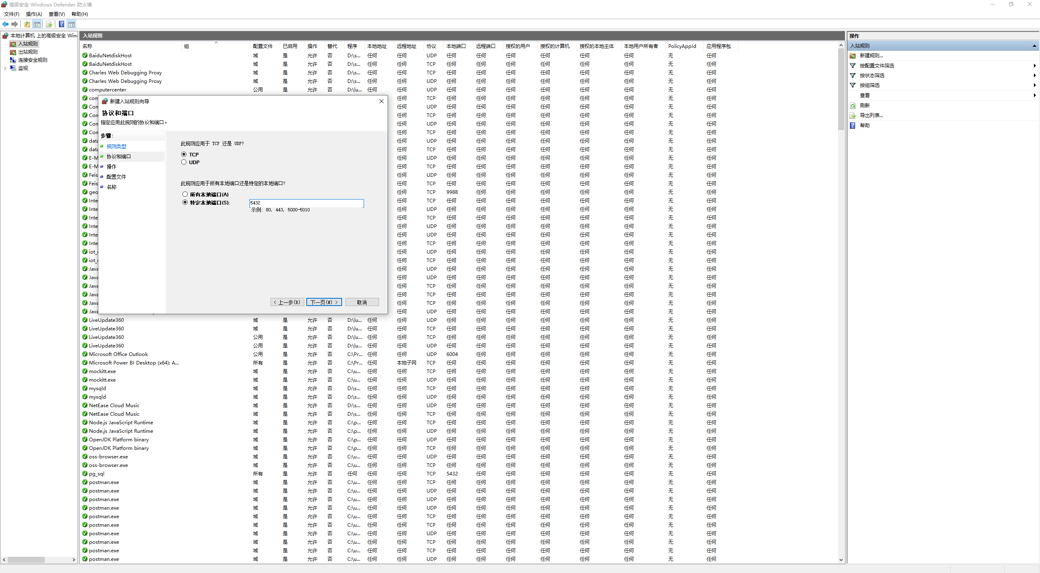
Task: Open the 查看(V) menu
Action: (56, 14)
